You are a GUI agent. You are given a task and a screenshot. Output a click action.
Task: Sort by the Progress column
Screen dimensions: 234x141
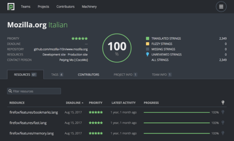coord(151,103)
